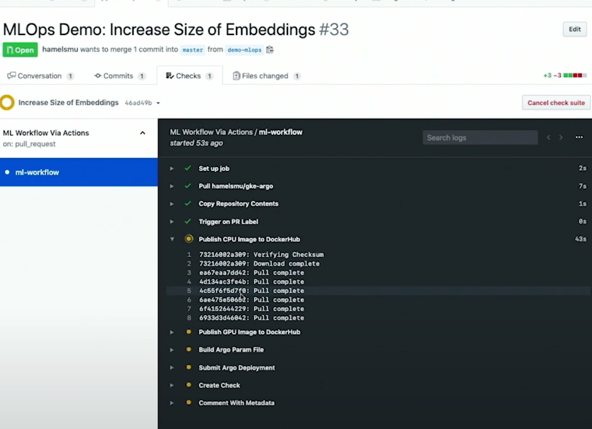592x429 pixels.
Task: Click the Open pull request status badge
Action: (20, 50)
